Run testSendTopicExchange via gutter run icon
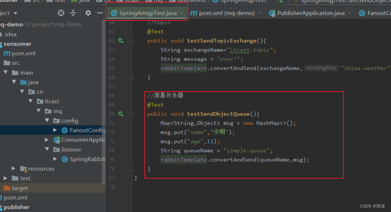391x212 pixels. (x=121, y=41)
